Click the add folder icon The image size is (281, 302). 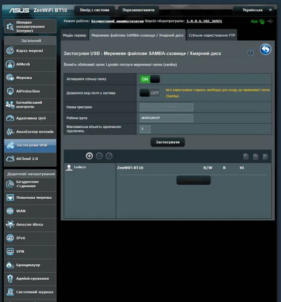pyautogui.click(x=246, y=157)
